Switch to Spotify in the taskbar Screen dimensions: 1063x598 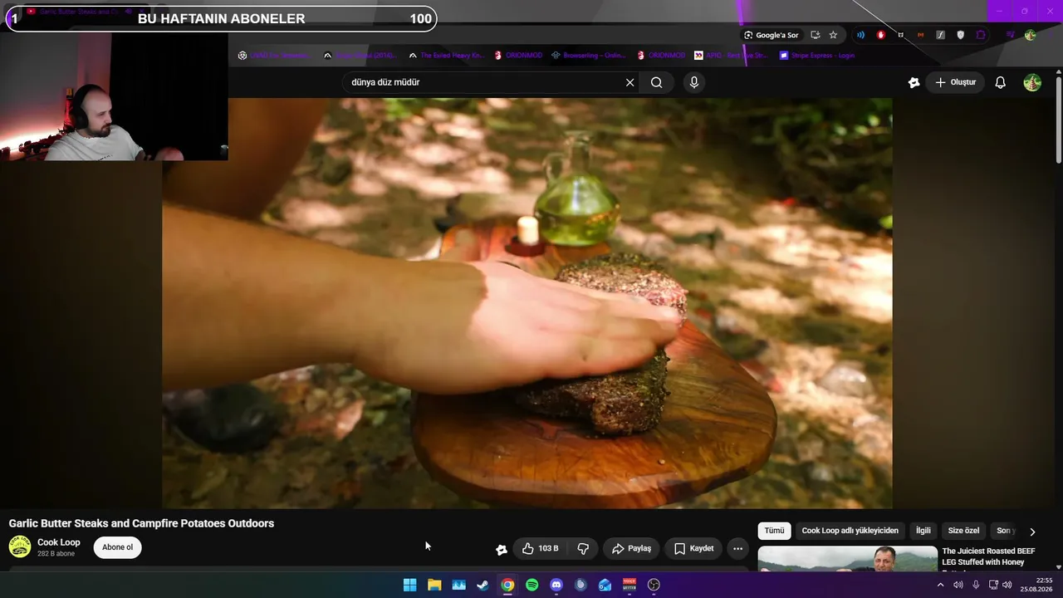point(532,585)
